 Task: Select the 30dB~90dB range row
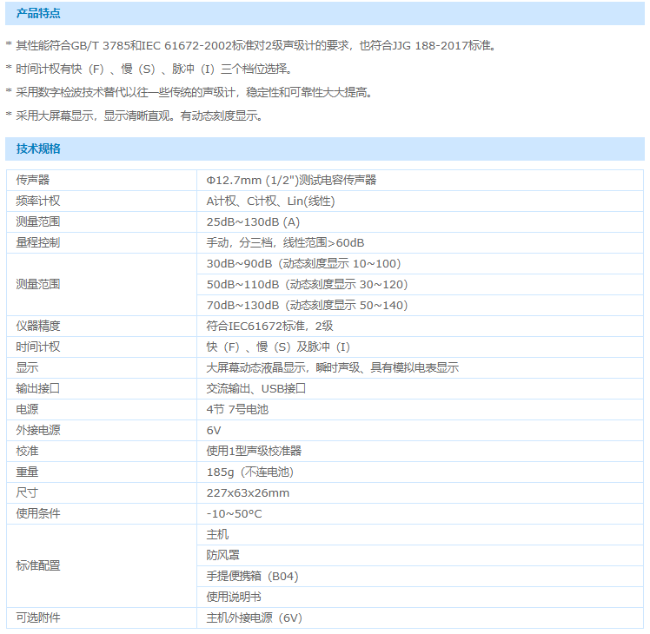tap(303, 263)
